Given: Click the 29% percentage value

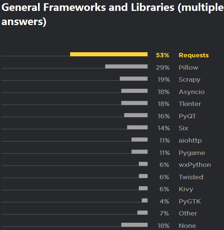Looking at the screenshot, I should (163, 67).
